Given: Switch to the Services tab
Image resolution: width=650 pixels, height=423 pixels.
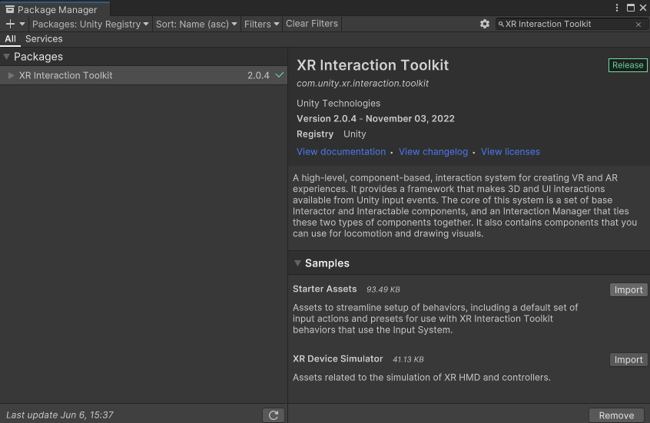Looking at the screenshot, I should [44, 39].
